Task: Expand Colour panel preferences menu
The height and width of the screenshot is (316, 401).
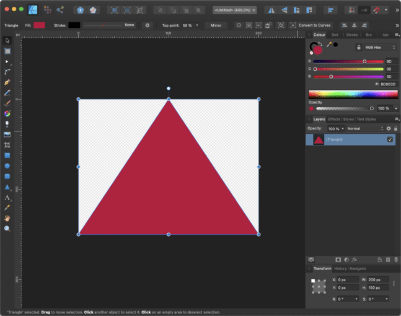Action: (x=397, y=35)
